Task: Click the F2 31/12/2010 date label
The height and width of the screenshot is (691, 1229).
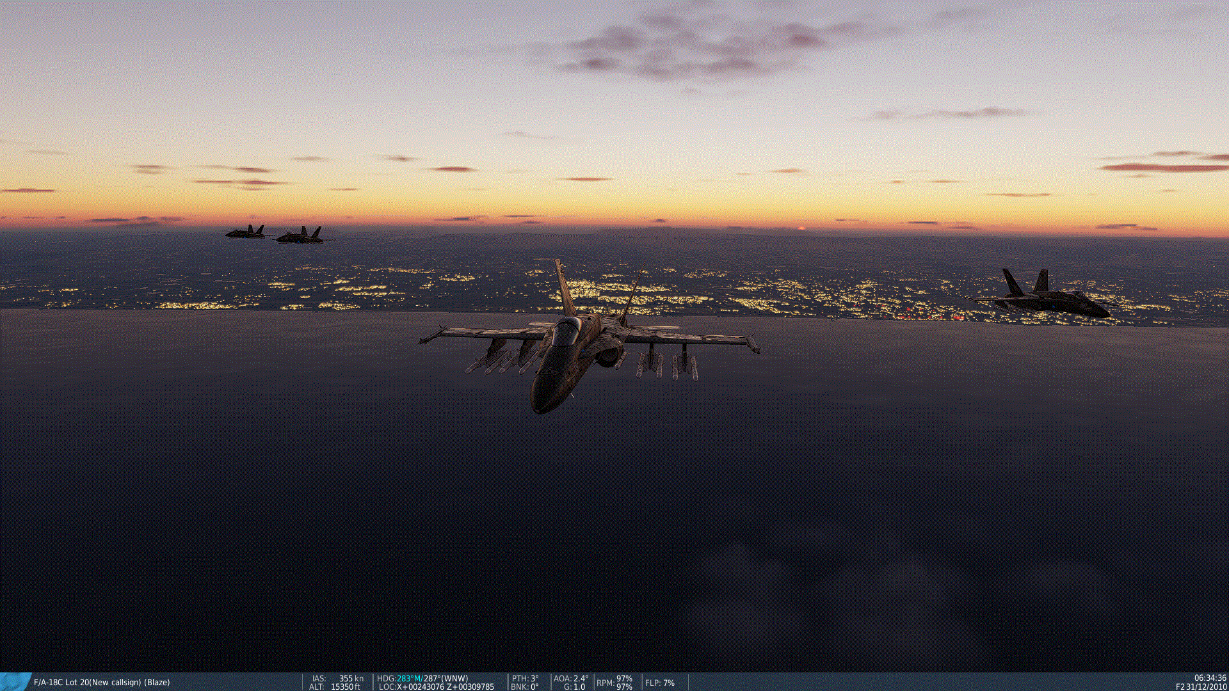Action: (x=1200, y=687)
